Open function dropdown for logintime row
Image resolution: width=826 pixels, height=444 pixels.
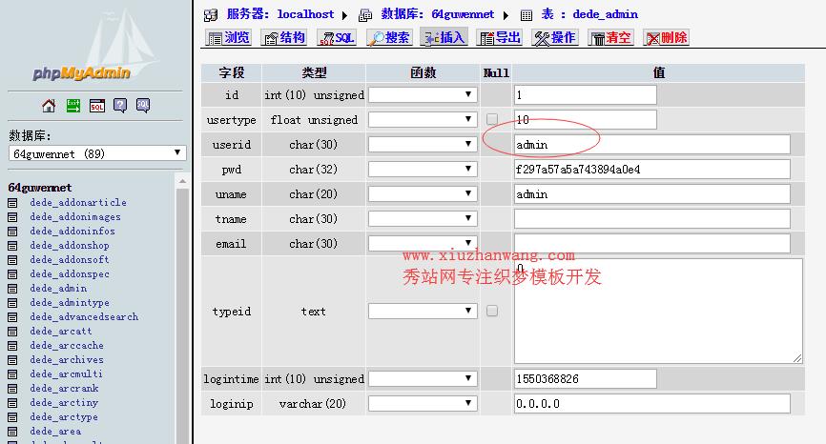click(x=422, y=378)
